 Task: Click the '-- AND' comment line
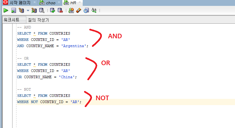[x=24, y=27]
